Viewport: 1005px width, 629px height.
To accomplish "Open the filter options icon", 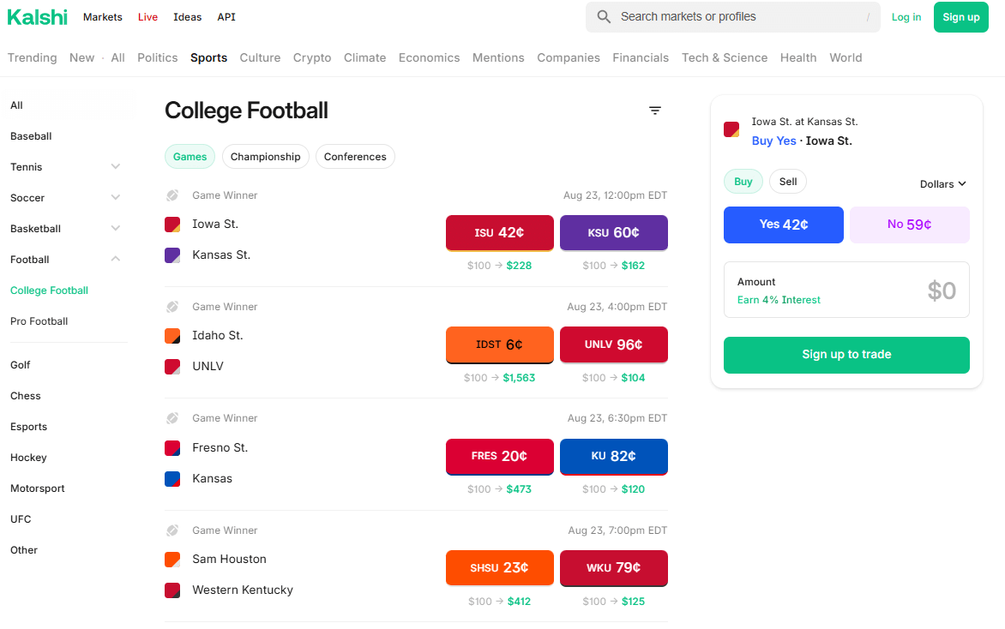I will click(654, 111).
